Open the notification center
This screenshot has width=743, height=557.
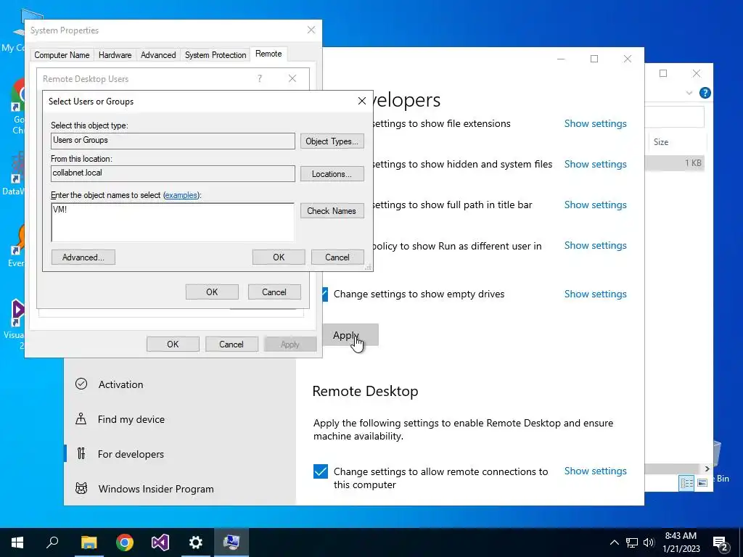pyautogui.click(x=721, y=542)
